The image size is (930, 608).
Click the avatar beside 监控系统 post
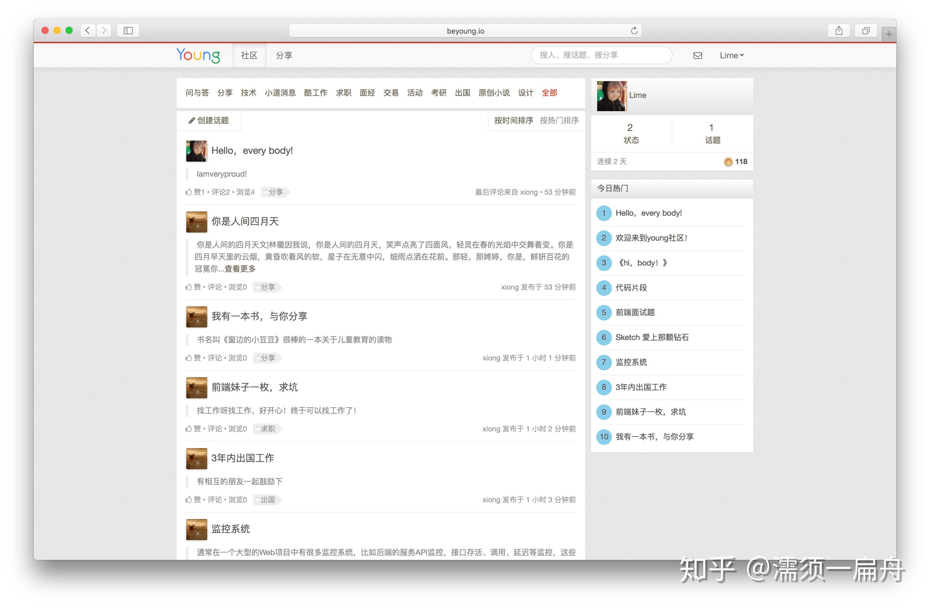click(x=196, y=530)
